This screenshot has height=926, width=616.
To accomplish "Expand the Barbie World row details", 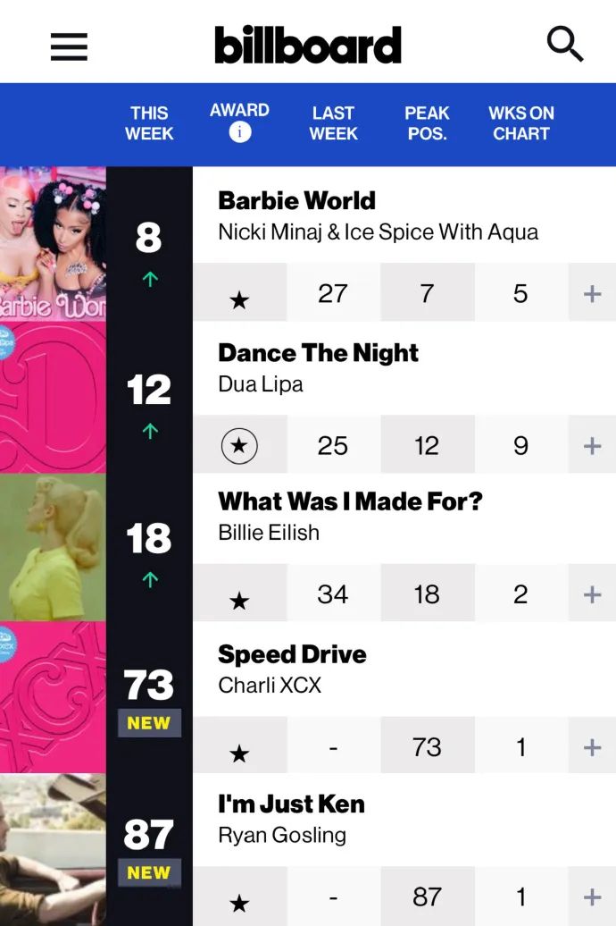I will tap(592, 294).
